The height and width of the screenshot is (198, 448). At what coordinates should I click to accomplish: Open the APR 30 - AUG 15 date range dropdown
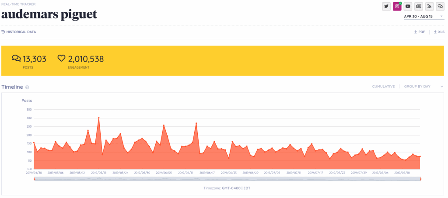pos(423,17)
